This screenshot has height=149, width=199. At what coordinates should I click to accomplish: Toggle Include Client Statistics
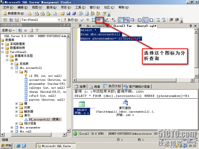(x=127, y=20)
